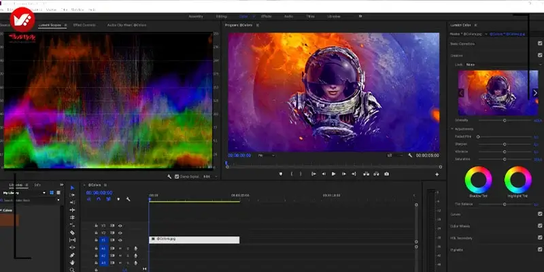Open the Editing workspace
This screenshot has width=544, height=272.
coord(222,16)
